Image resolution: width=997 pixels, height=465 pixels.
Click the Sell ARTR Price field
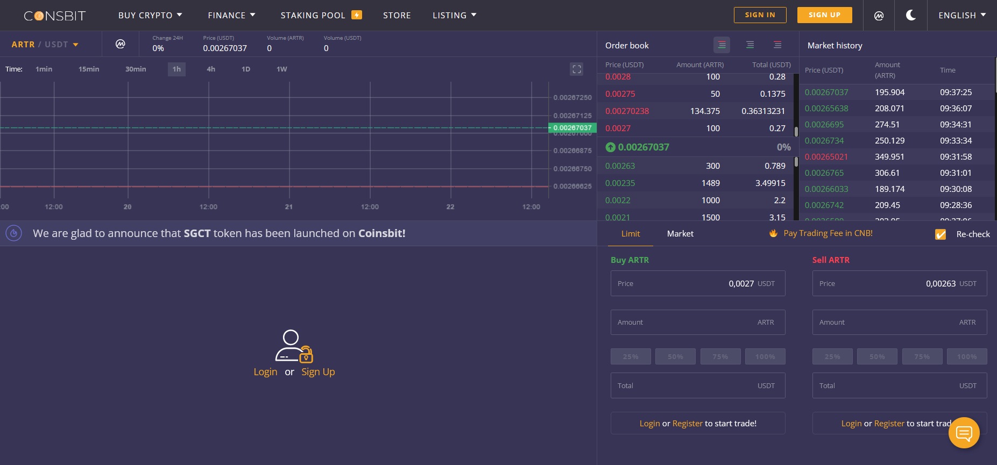(900, 283)
